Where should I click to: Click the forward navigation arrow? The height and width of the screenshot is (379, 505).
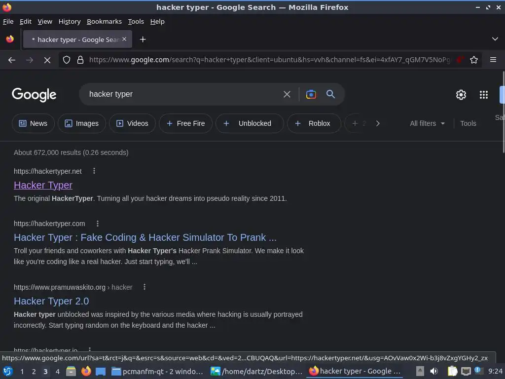[30, 60]
